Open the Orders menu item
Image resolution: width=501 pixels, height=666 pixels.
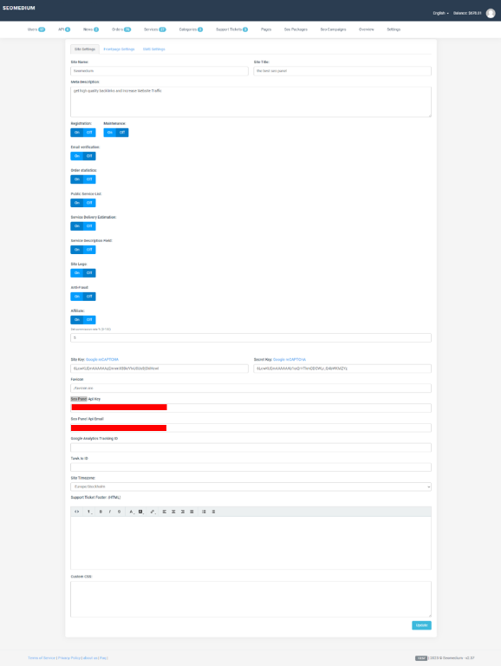(121, 29)
